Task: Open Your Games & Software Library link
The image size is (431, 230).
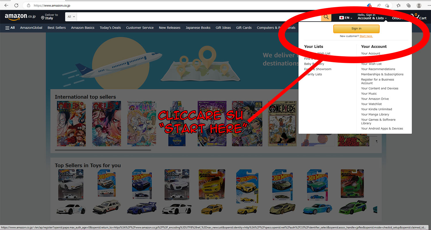Action: click(378, 121)
